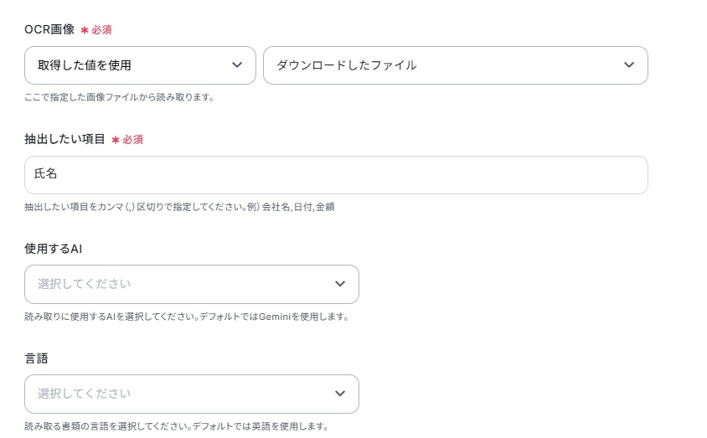Click the chevron arrow in ダウンロードしたファイル dropdown
Viewport: 707px width, 438px height.
tap(629, 65)
